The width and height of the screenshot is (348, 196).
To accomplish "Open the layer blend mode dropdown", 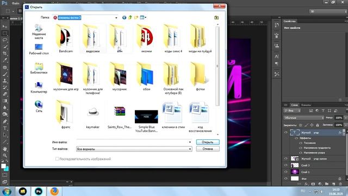I will (303, 118).
